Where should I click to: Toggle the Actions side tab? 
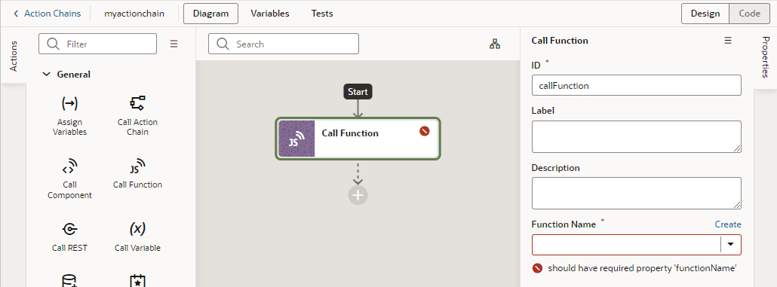coord(14,56)
